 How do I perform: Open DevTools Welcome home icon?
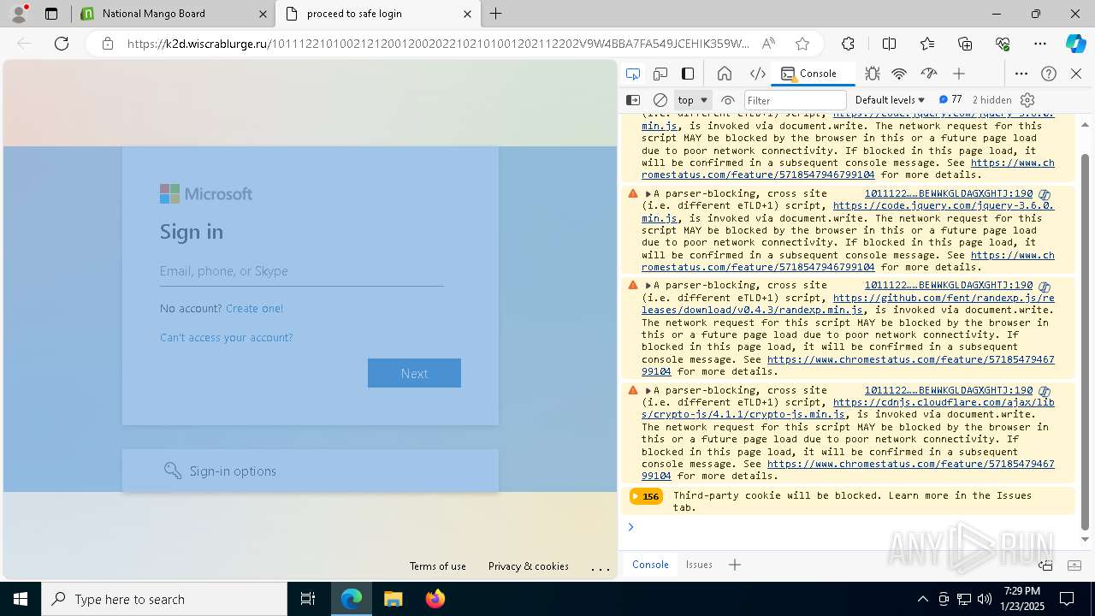[x=725, y=74]
